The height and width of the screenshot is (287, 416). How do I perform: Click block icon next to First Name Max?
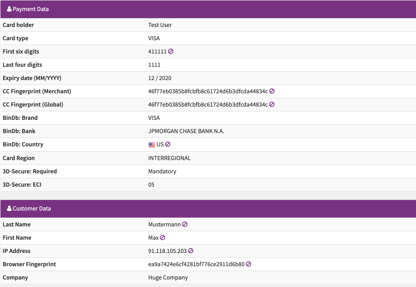click(162, 238)
